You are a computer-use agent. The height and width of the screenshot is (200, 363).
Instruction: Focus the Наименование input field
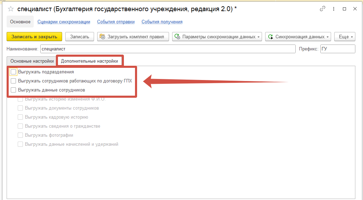point(168,49)
